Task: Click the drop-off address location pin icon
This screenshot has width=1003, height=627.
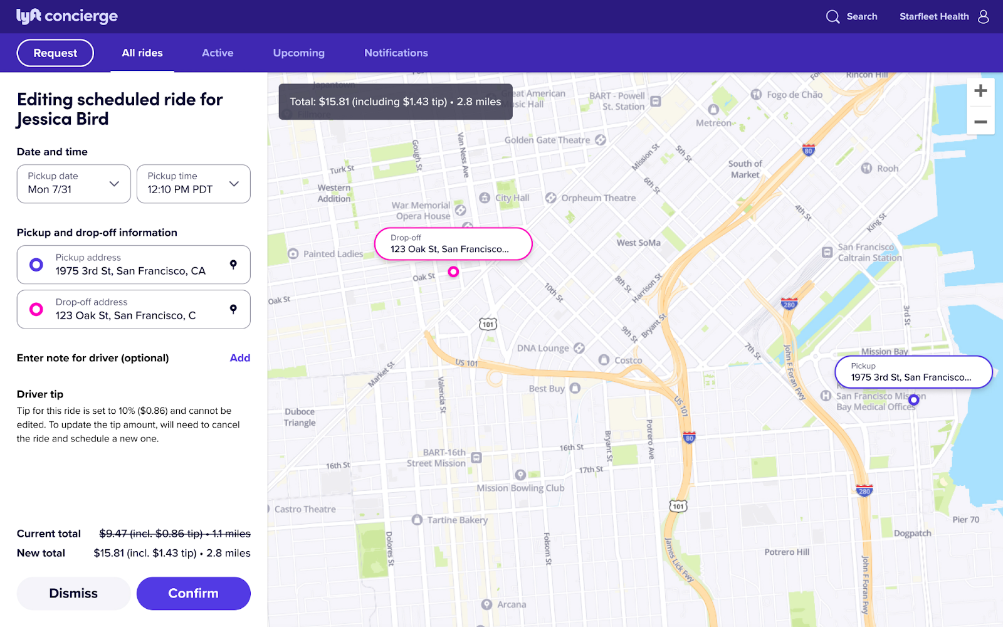Action: (233, 309)
